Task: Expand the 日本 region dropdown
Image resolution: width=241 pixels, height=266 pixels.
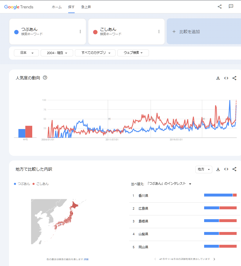Action: click(26, 53)
